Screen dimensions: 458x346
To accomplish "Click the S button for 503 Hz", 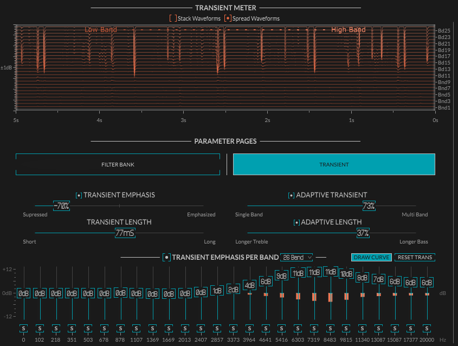I will [88, 329].
